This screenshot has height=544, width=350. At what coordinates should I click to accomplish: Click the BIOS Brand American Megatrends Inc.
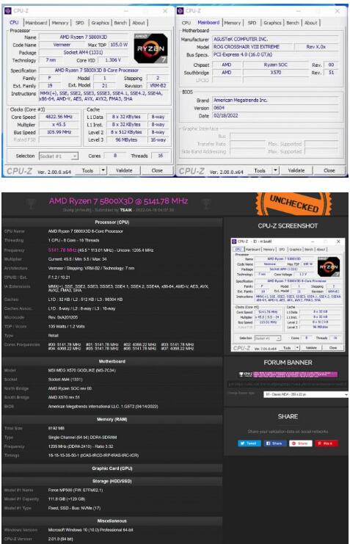[x=276, y=100]
